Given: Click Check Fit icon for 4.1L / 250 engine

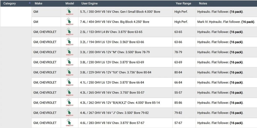Looking at the screenshot, I should tap(69, 82).
